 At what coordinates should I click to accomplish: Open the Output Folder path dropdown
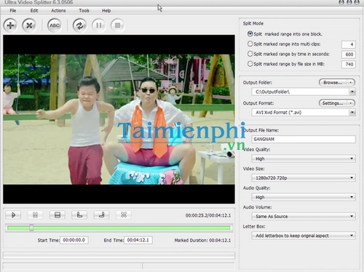click(x=352, y=92)
